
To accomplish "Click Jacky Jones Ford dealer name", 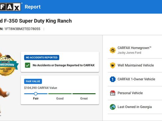I will [129, 53].
